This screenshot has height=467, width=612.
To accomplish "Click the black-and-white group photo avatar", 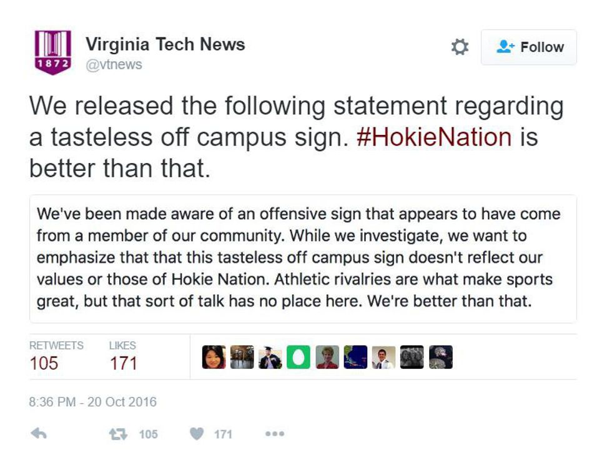I will pyautogui.click(x=412, y=357).
